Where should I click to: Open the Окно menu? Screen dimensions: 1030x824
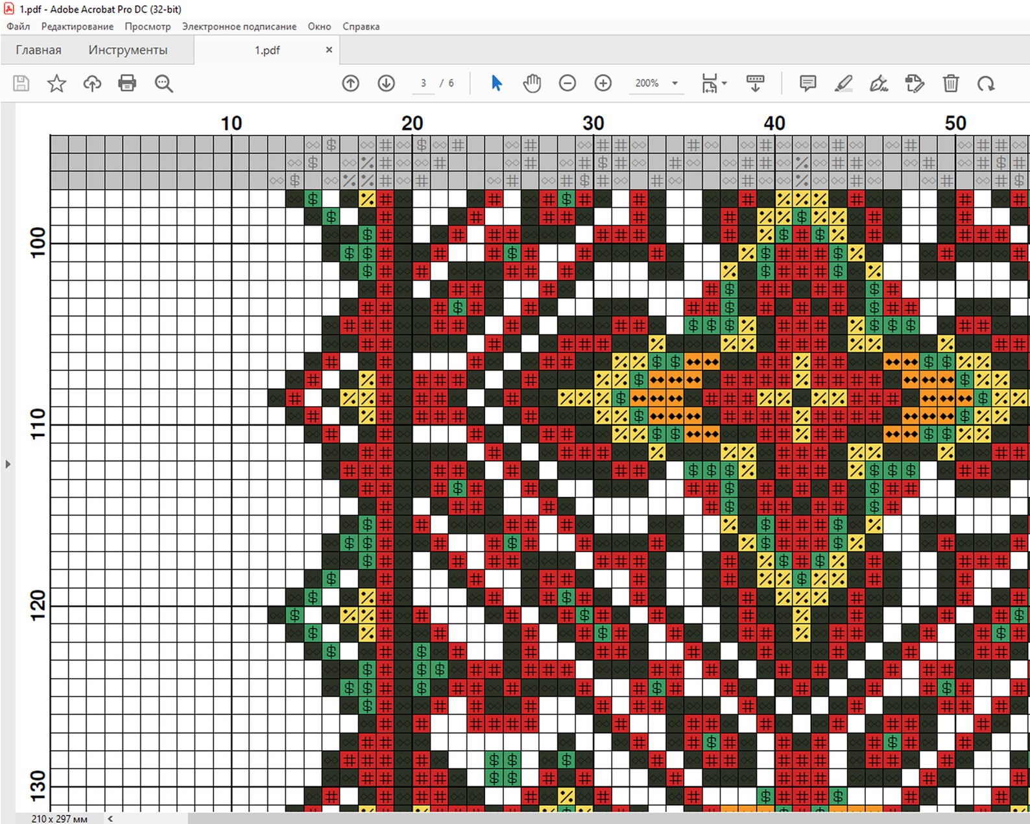point(319,27)
